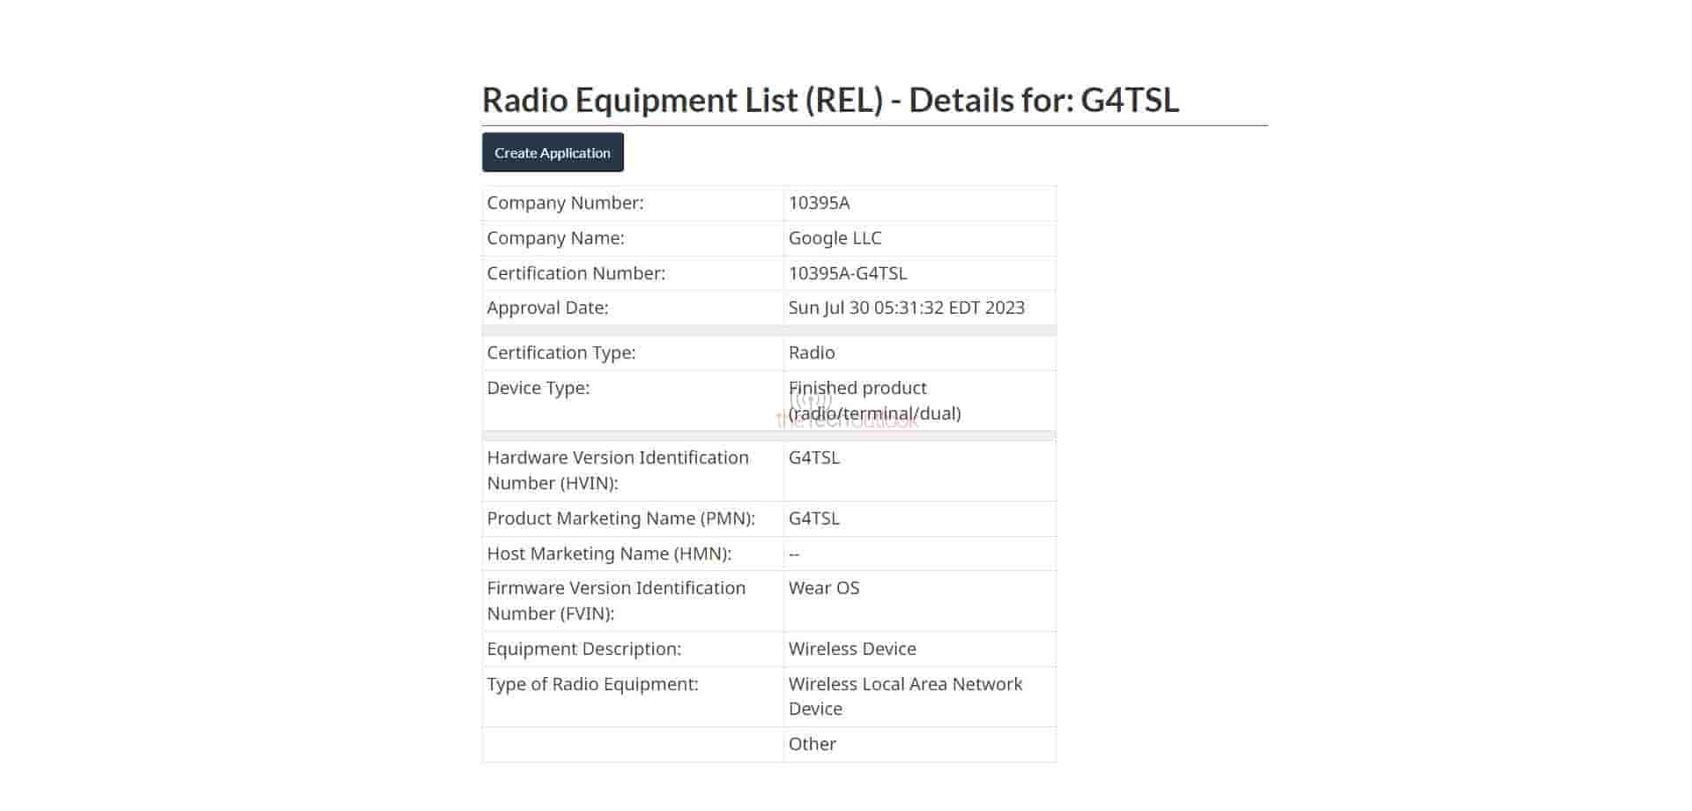
Task: Click the Other radio equipment type cell
Action: click(812, 744)
